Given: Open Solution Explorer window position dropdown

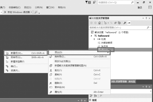Looking at the screenshot, I should (143, 18).
